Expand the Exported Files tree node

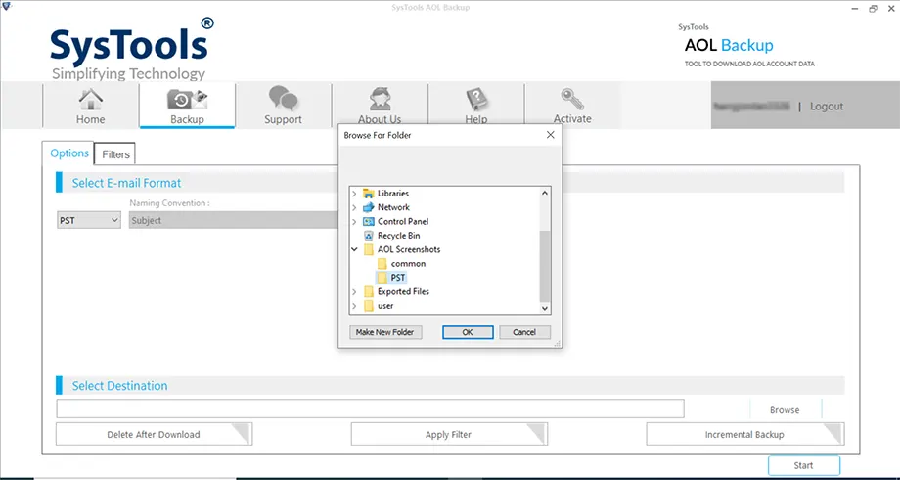tap(354, 292)
